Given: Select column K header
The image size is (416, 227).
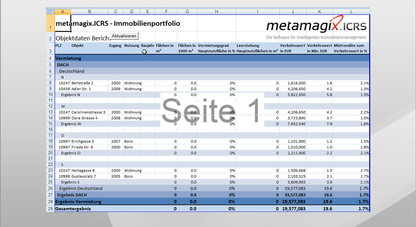Looking at the screenshot, I should pos(319,12).
